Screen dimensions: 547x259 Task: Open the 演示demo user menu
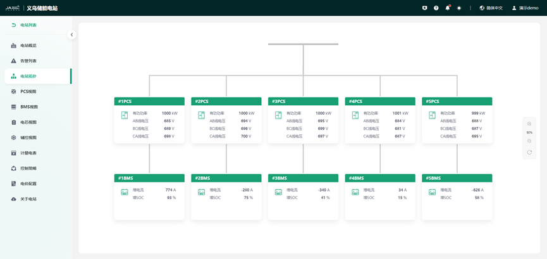(x=525, y=8)
